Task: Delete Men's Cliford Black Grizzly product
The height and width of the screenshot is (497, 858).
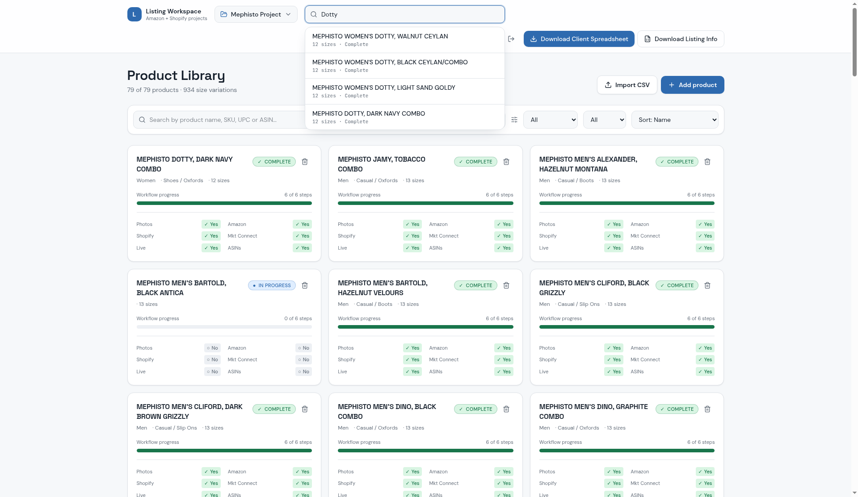Action: pos(707,285)
